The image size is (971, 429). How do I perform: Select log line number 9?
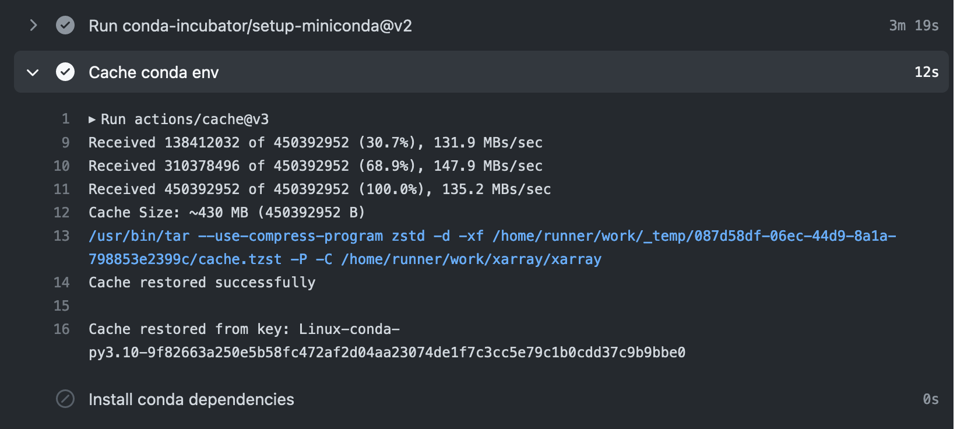66,143
